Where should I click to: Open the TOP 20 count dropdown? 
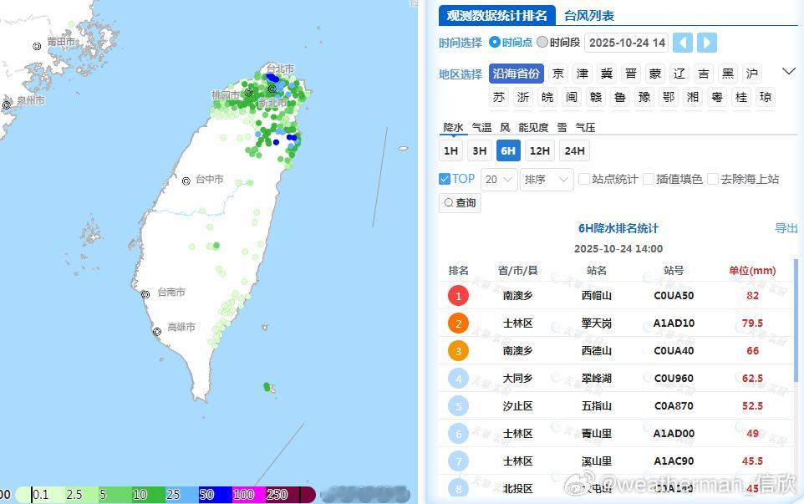(498, 180)
